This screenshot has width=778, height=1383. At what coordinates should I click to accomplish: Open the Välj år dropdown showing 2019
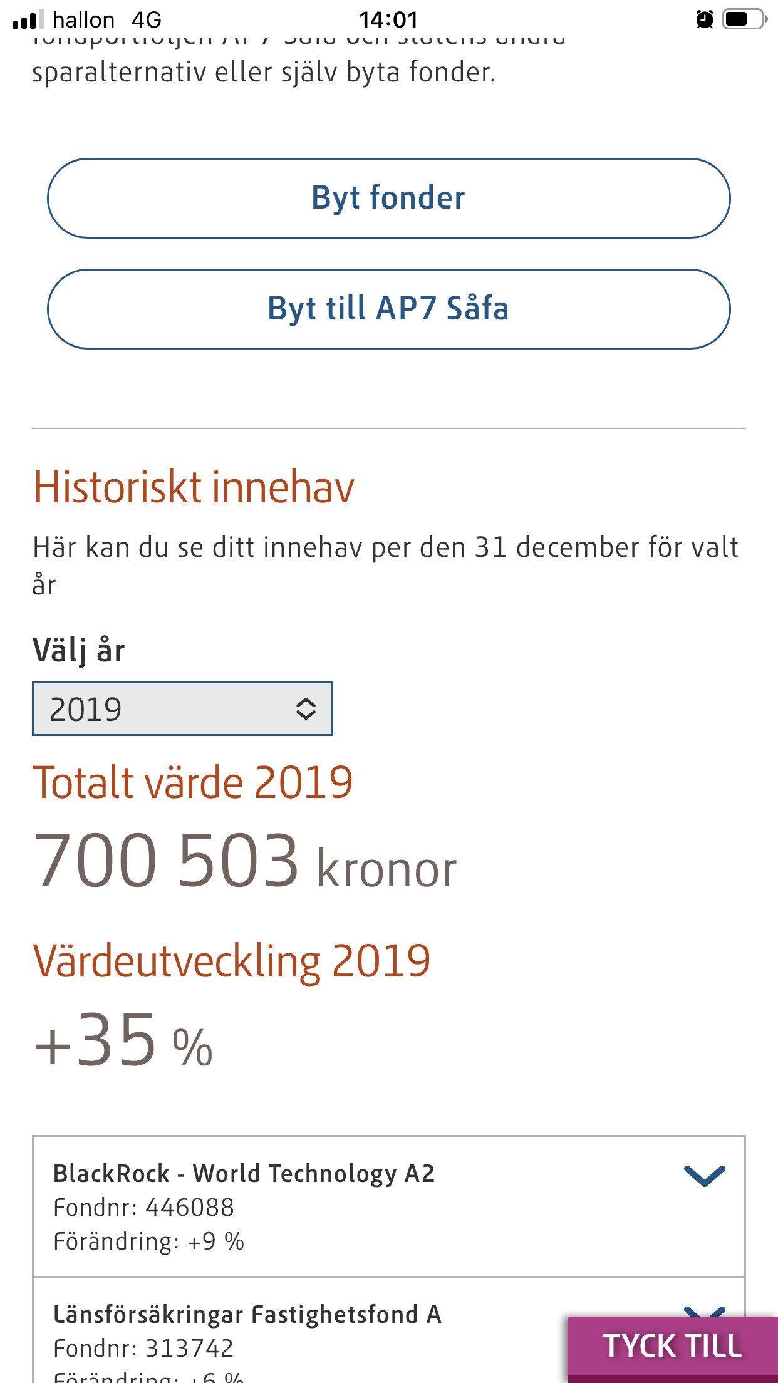(182, 708)
